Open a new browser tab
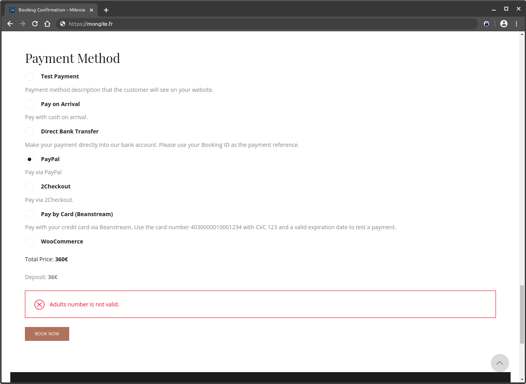The height and width of the screenshot is (384, 526). (106, 10)
